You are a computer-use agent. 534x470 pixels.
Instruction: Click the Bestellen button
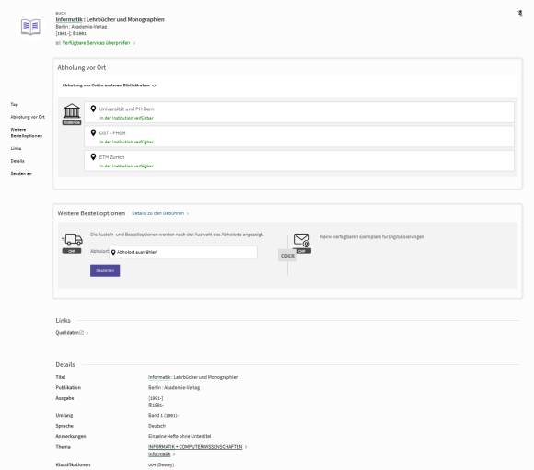[105, 270]
